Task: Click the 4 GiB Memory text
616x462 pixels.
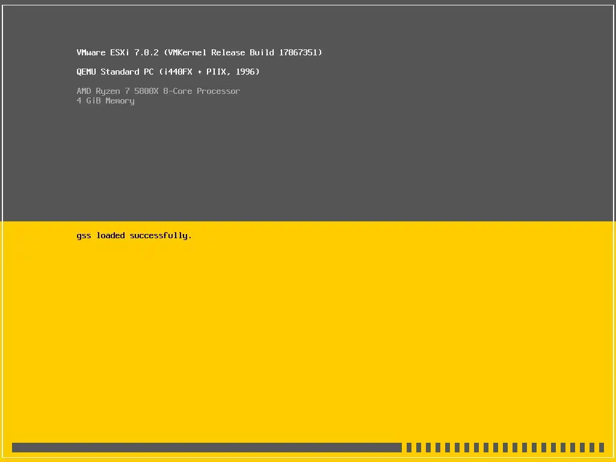Action: pyautogui.click(x=106, y=101)
